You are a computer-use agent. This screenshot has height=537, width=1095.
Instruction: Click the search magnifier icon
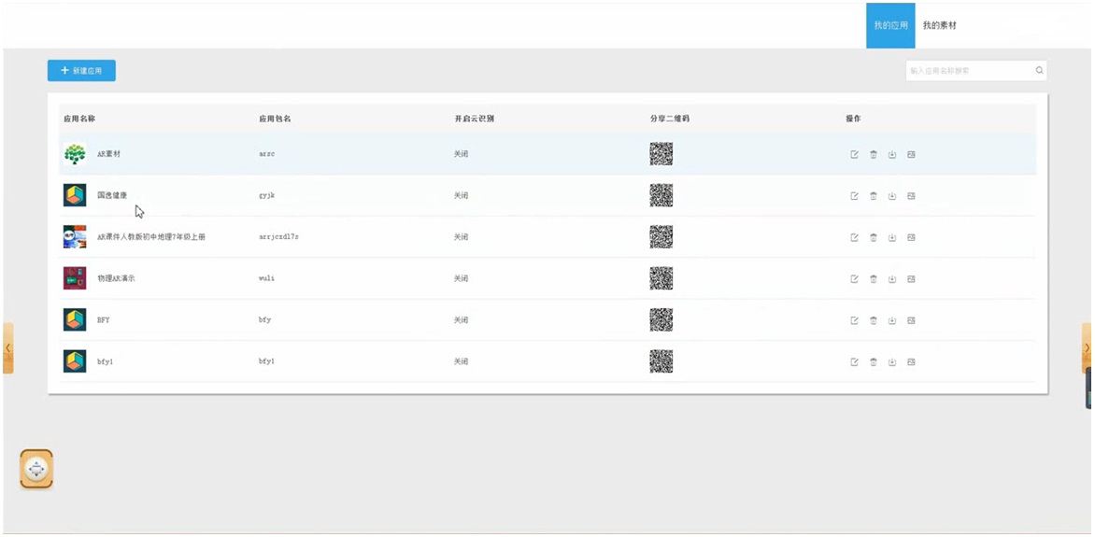pos(1039,71)
